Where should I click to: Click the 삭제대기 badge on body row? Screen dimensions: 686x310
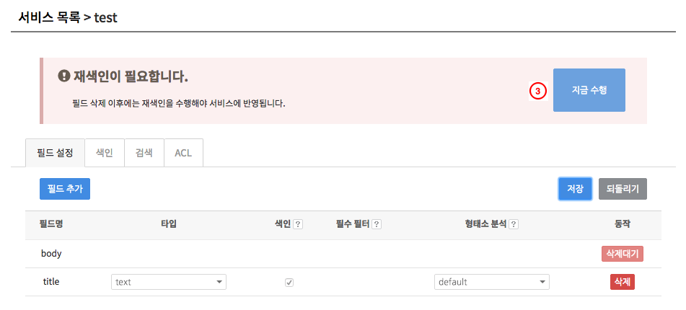(x=622, y=254)
